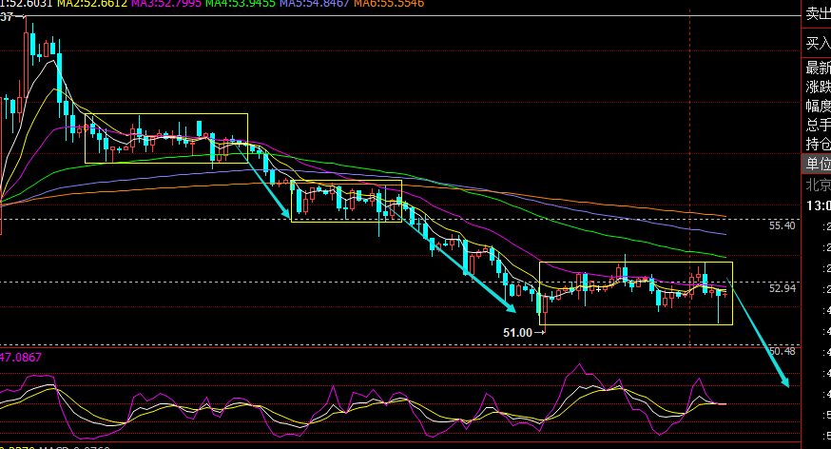Click the MA3:52.7995 indicator label
The height and width of the screenshot is (449, 831).
click(x=166, y=3)
